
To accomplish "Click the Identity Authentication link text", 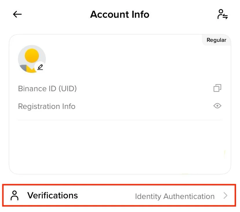I will (x=175, y=196).
